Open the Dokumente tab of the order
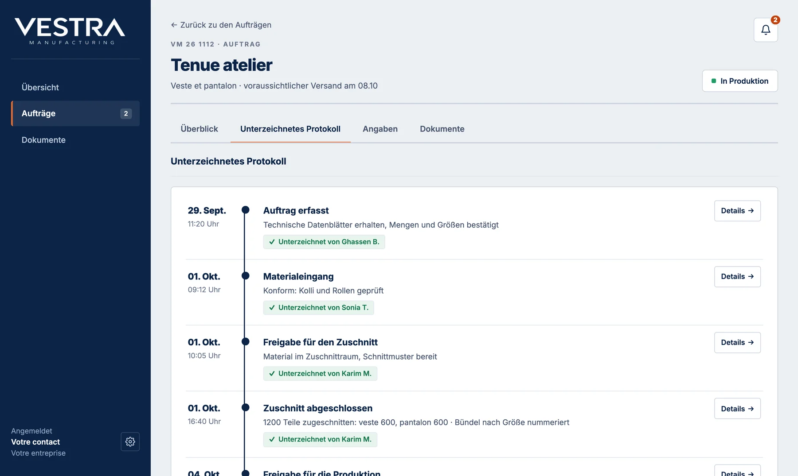 (x=442, y=129)
